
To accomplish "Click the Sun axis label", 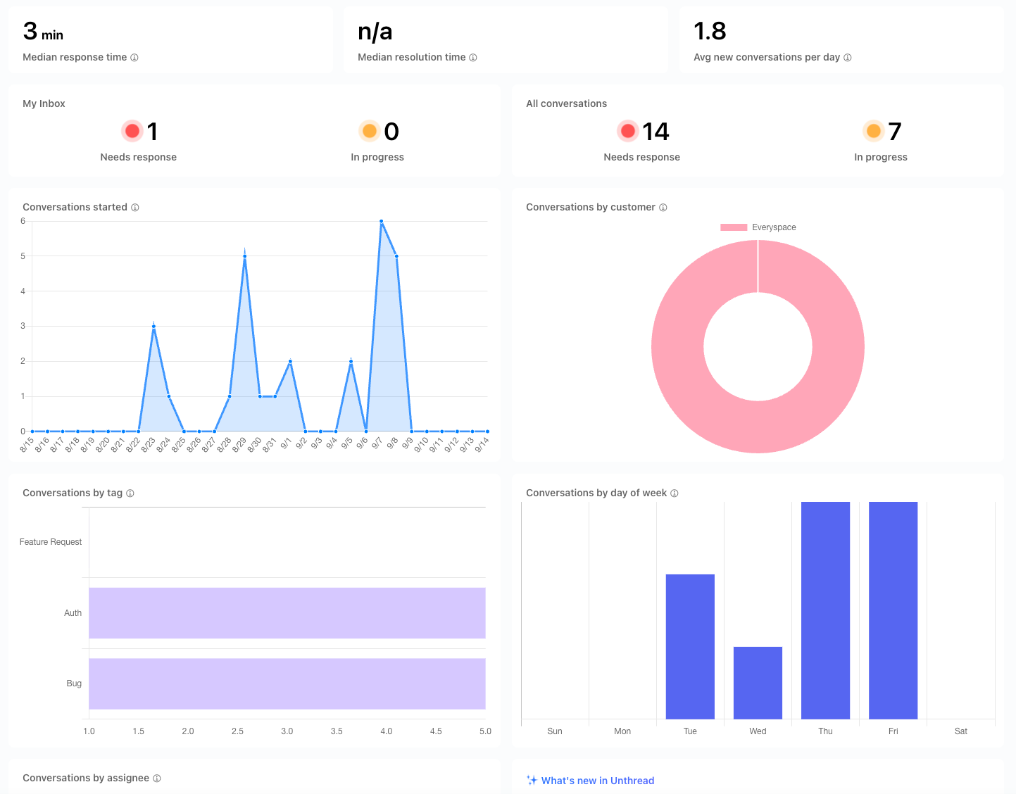I will (555, 731).
